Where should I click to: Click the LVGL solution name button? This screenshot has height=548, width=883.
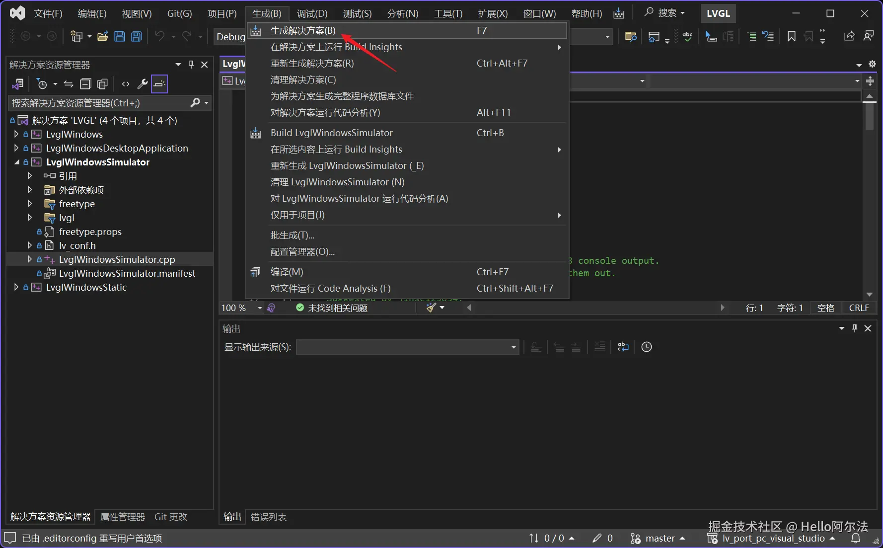click(718, 13)
